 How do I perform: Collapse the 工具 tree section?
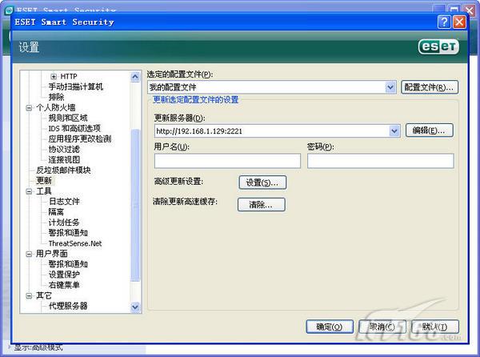(30, 191)
